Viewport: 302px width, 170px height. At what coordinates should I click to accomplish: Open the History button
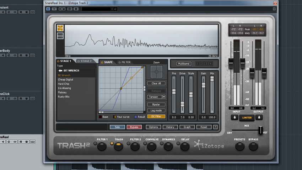tap(170, 127)
